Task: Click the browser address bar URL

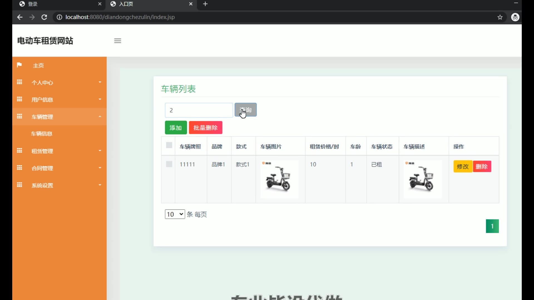Action: pyautogui.click(x=120, y=17)
